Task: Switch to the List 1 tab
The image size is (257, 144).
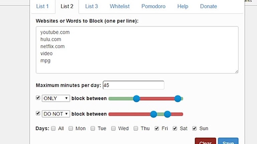Action: (x=42, y=6)
